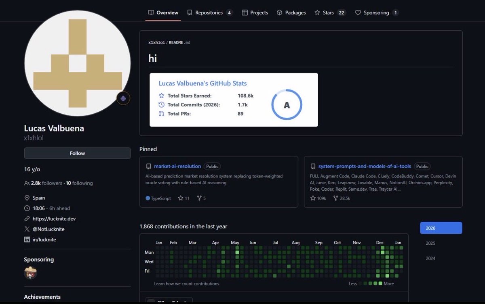
Task: Click the Public badge on market-ai-resolution
Action: click(212, 166)
